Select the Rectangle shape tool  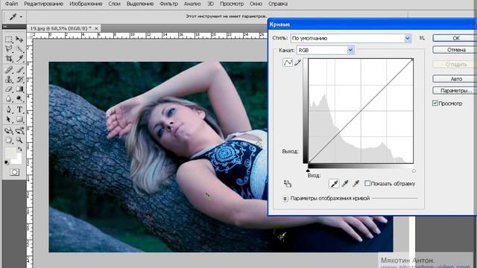(x=19, y=119)
